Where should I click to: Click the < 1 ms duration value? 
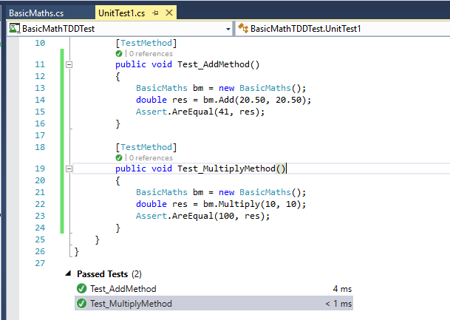(x=338, y=304)
